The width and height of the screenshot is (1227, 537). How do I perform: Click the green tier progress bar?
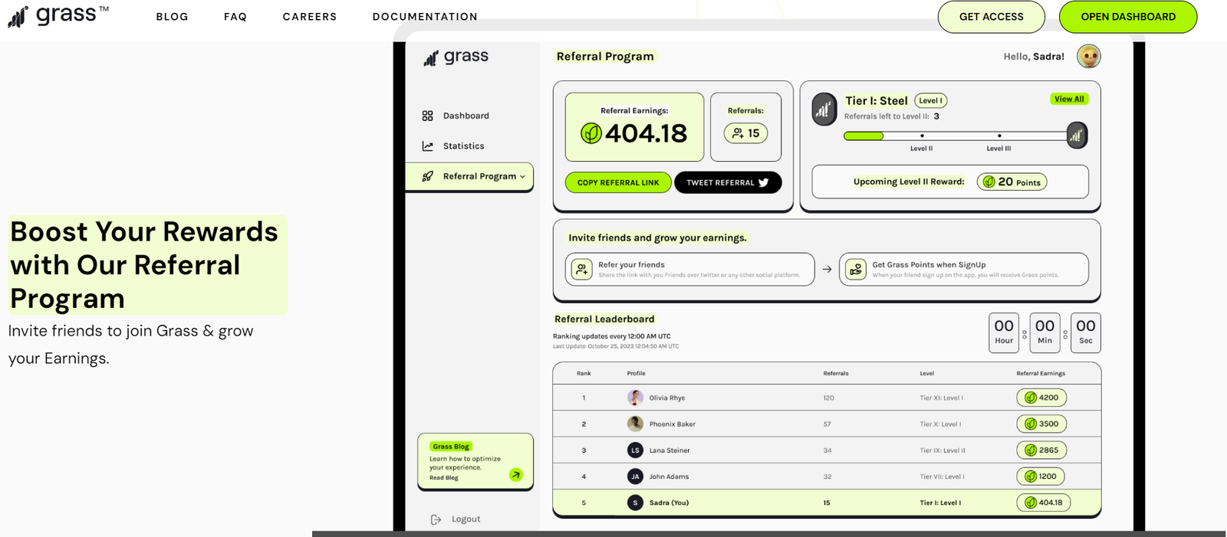[864, 136]
